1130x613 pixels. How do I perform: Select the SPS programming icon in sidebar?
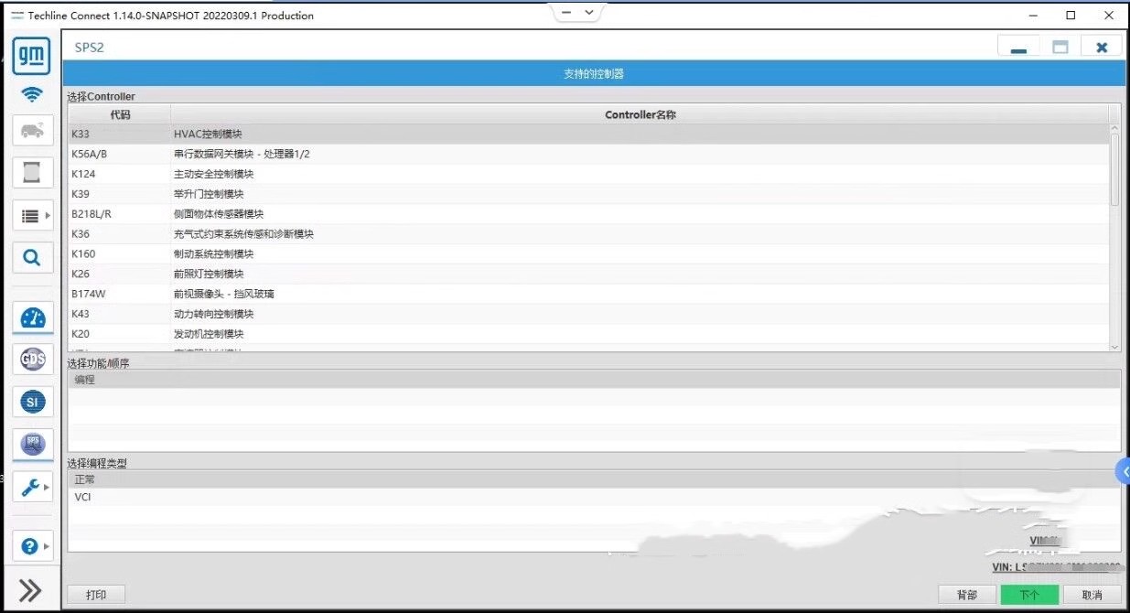pyautogui.click(x=32, y=444)
